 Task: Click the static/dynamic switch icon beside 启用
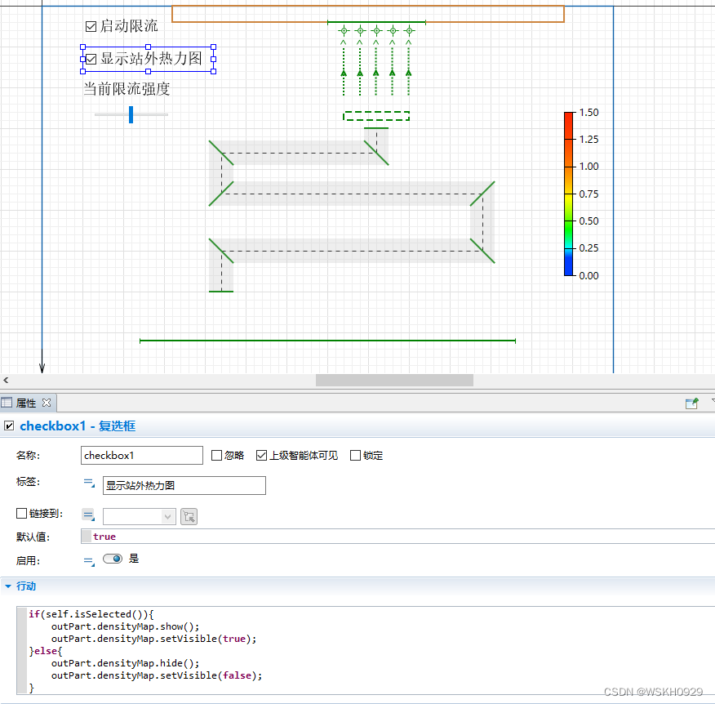(x=90, y=561)
